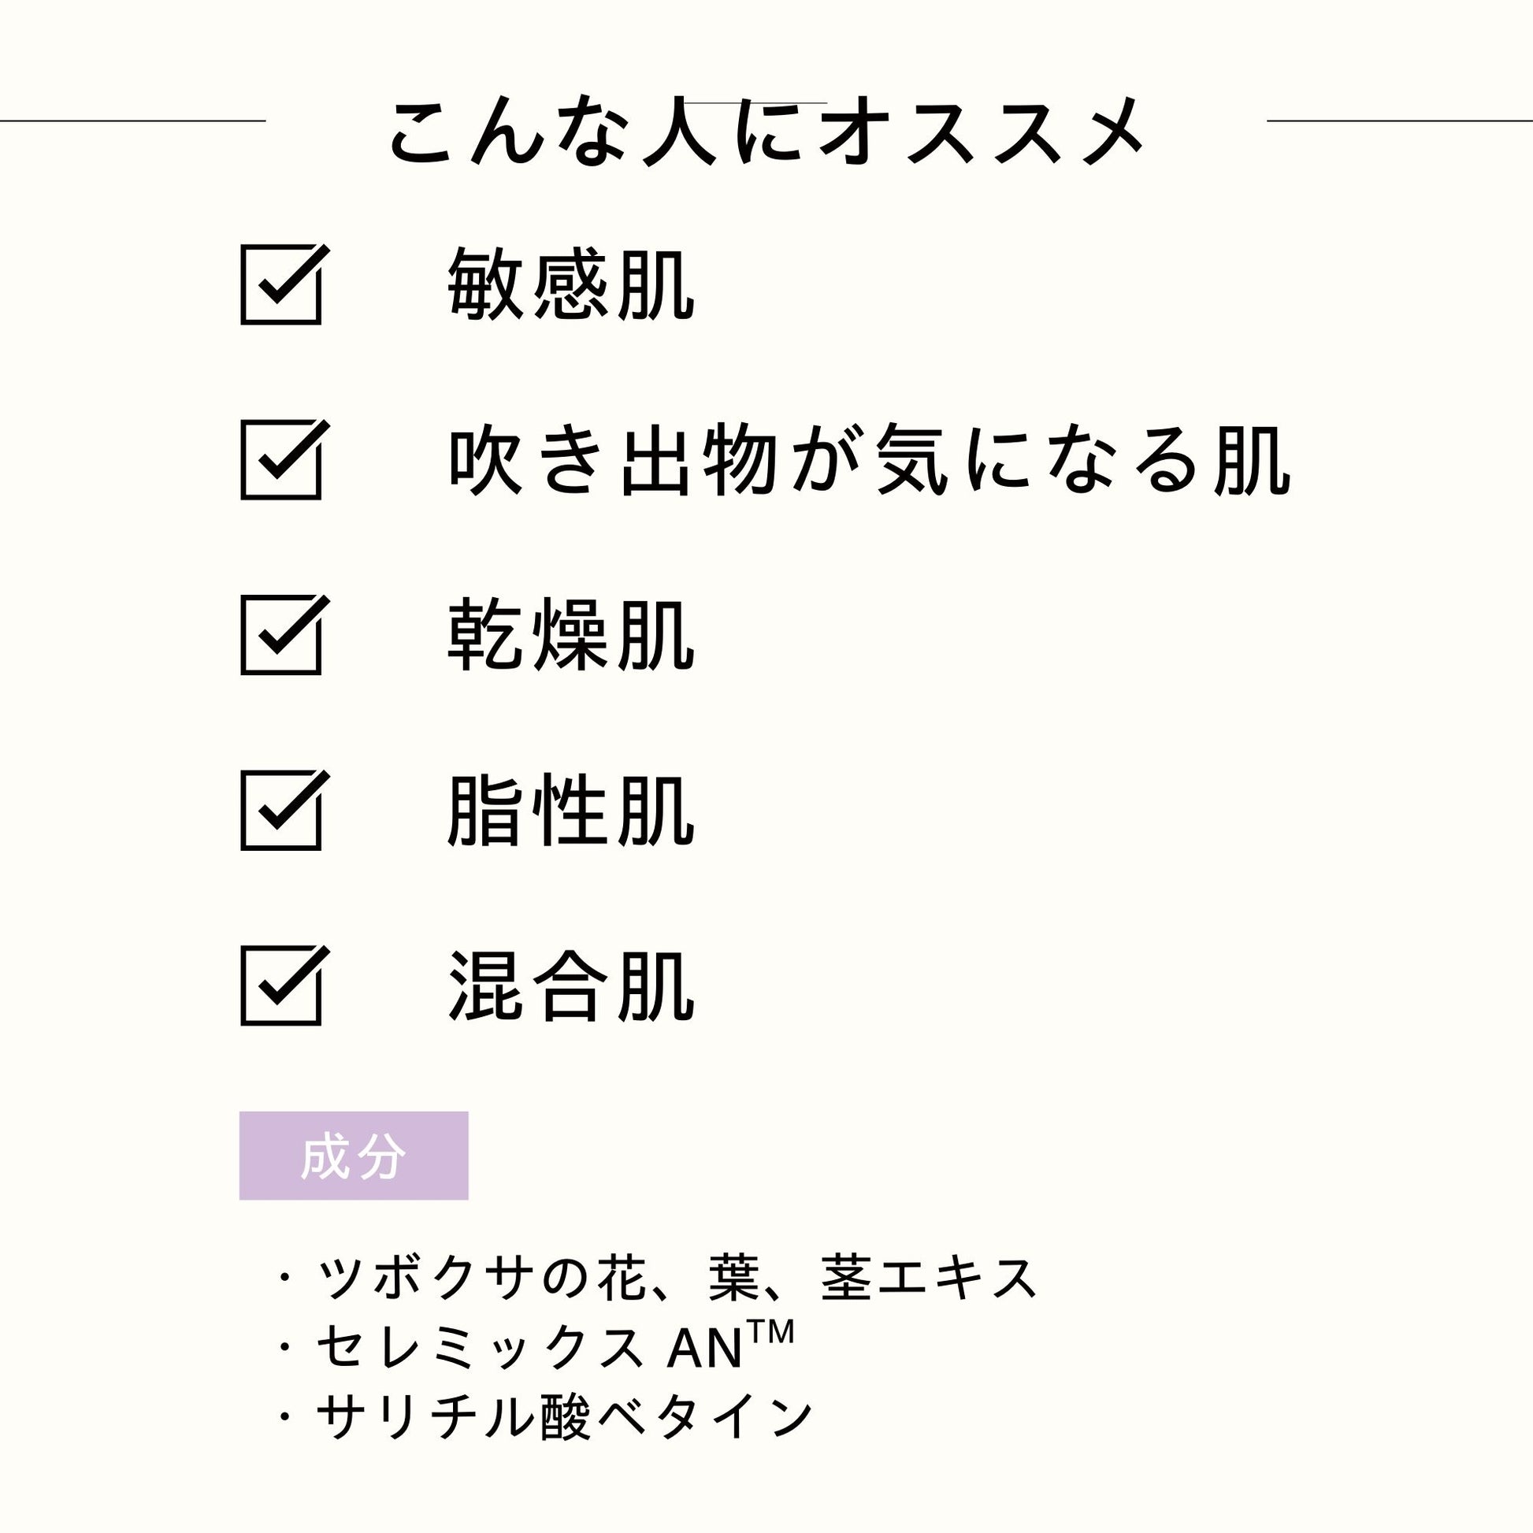
Task: Check the 敏感肌 checkbox
Action: (281, 285)
